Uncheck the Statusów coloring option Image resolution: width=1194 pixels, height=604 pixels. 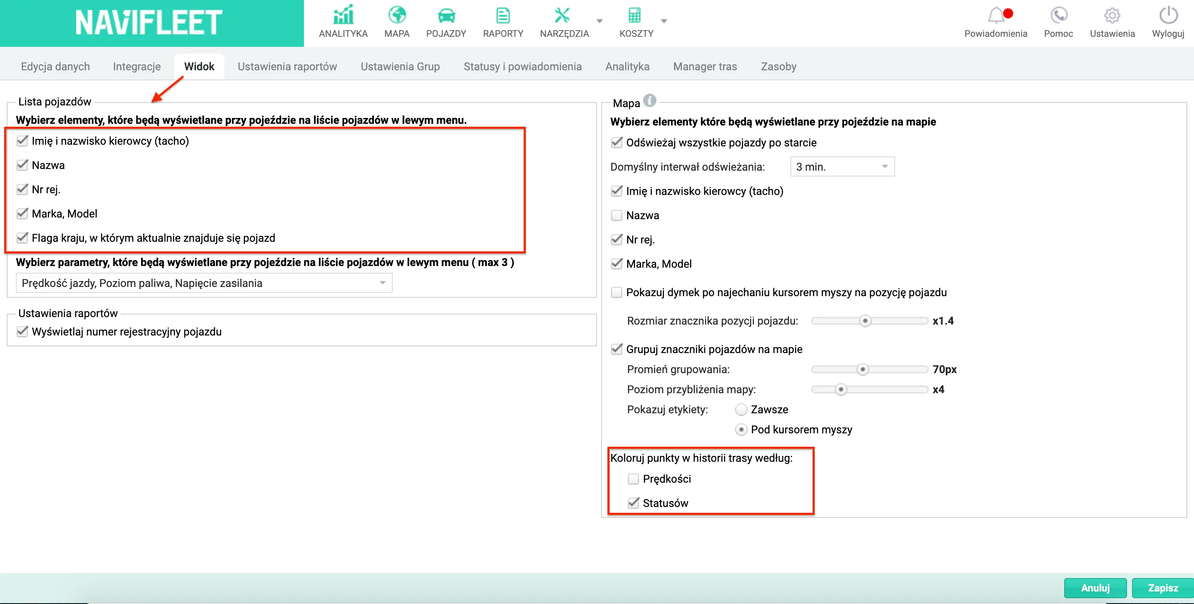(x=633, y=503)
